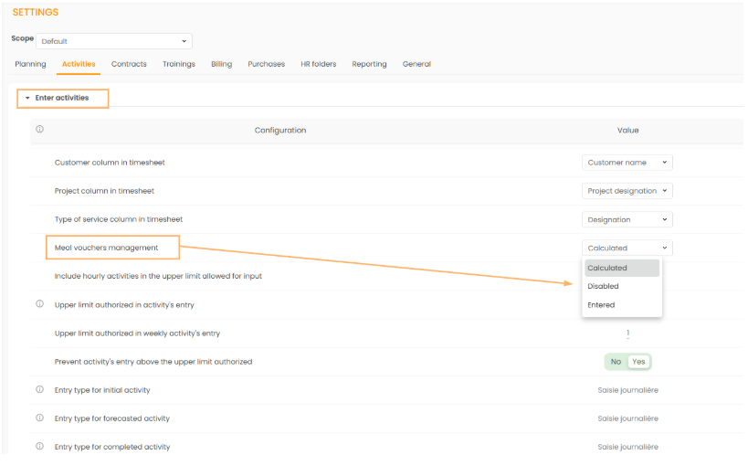Toggle Prevent activity's entry to No
This screenshot has height=476, width=748.
click(616, 362)
